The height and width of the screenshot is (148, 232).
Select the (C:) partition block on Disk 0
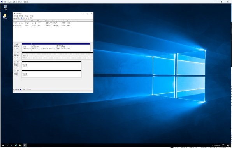click(44, 47)
